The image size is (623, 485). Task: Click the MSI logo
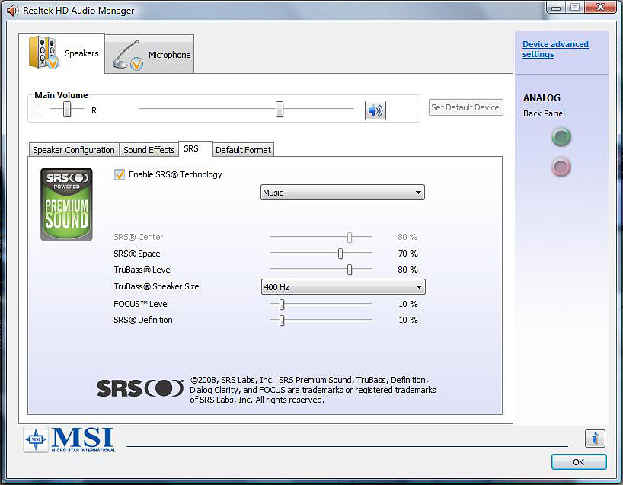tap(70, 439)
